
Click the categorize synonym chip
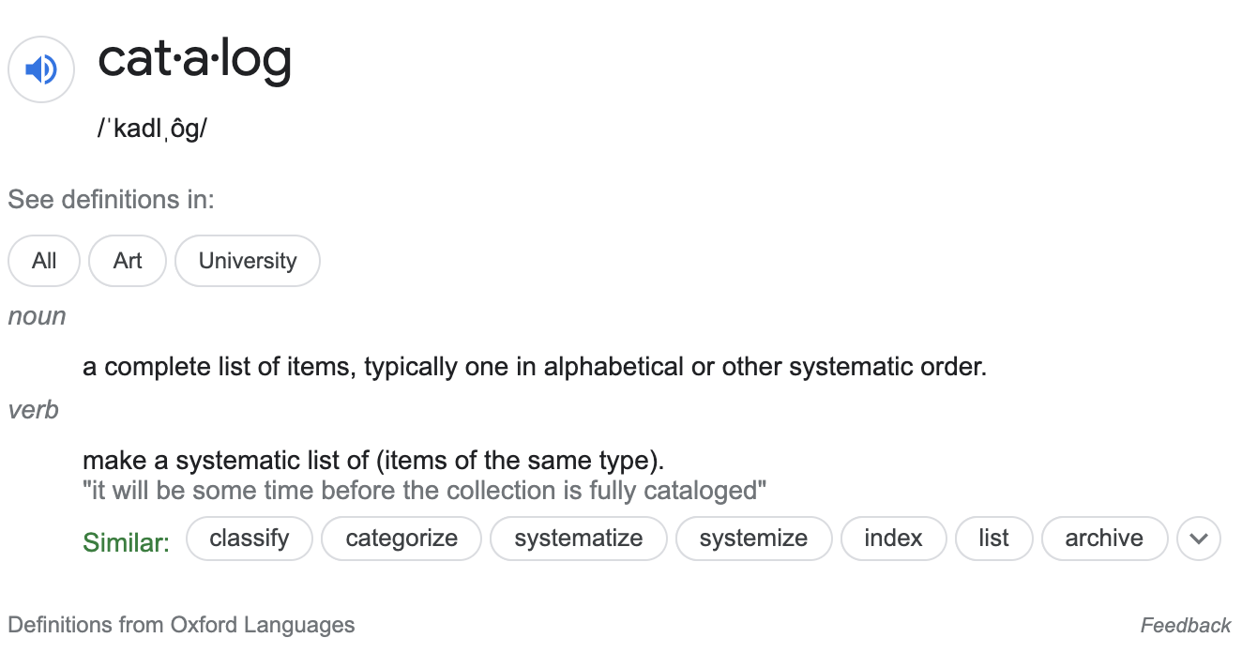[x=401, y=539]
